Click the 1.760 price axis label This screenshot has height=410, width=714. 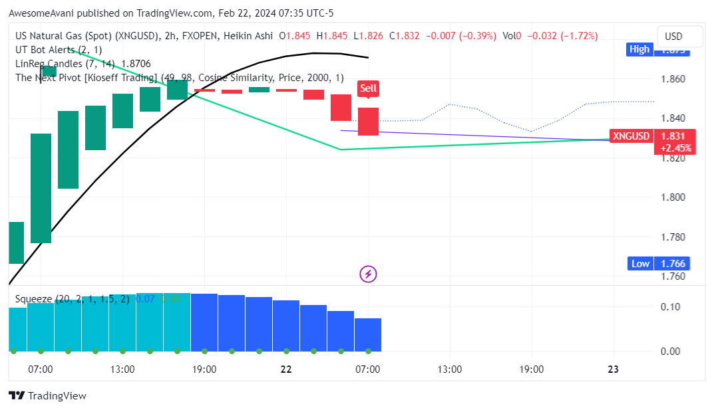pyautogui.click(x=673, y=276)
